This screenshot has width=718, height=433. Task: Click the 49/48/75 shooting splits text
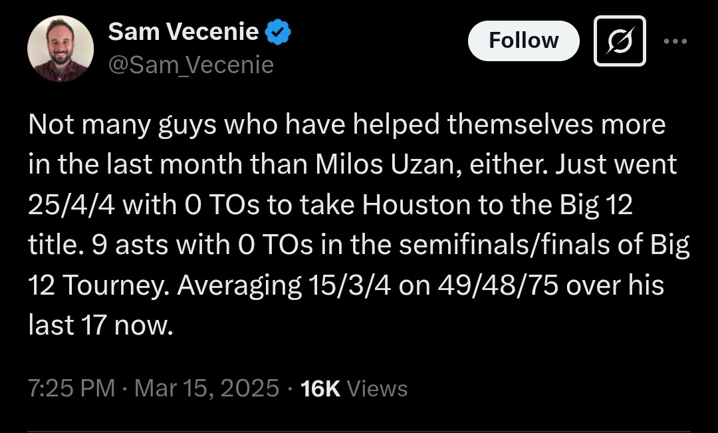(x=498, y=285)
